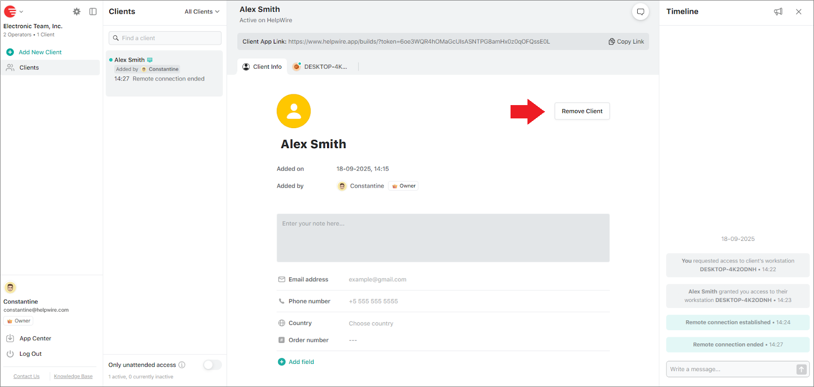Screen dimensions: 814x387
Task: Click the Order number hash icon
Action: (x=281, y=340)
